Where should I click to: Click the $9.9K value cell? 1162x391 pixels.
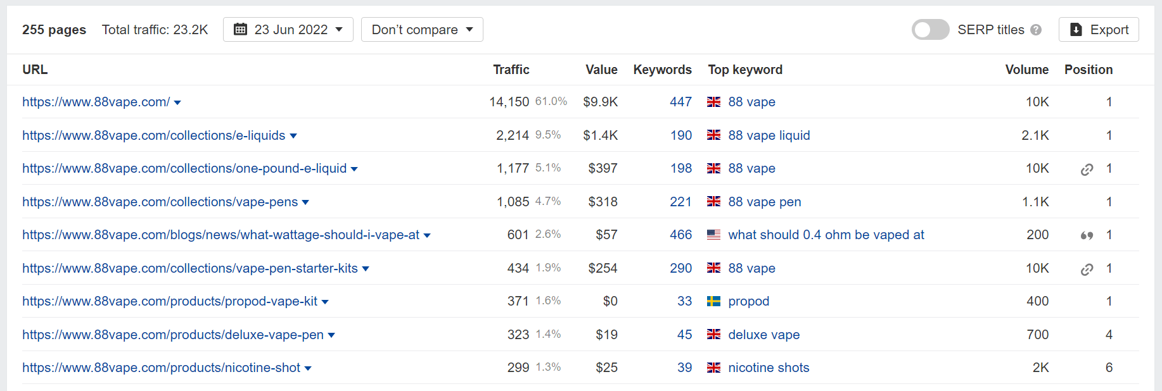[x=601, y=102]
